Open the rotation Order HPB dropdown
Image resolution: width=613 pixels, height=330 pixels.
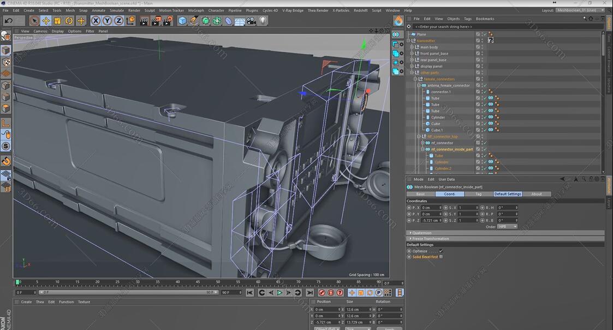pos(507,227)
